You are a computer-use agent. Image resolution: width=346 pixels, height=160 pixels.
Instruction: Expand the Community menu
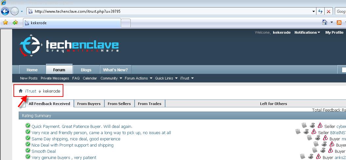[111, 78]
